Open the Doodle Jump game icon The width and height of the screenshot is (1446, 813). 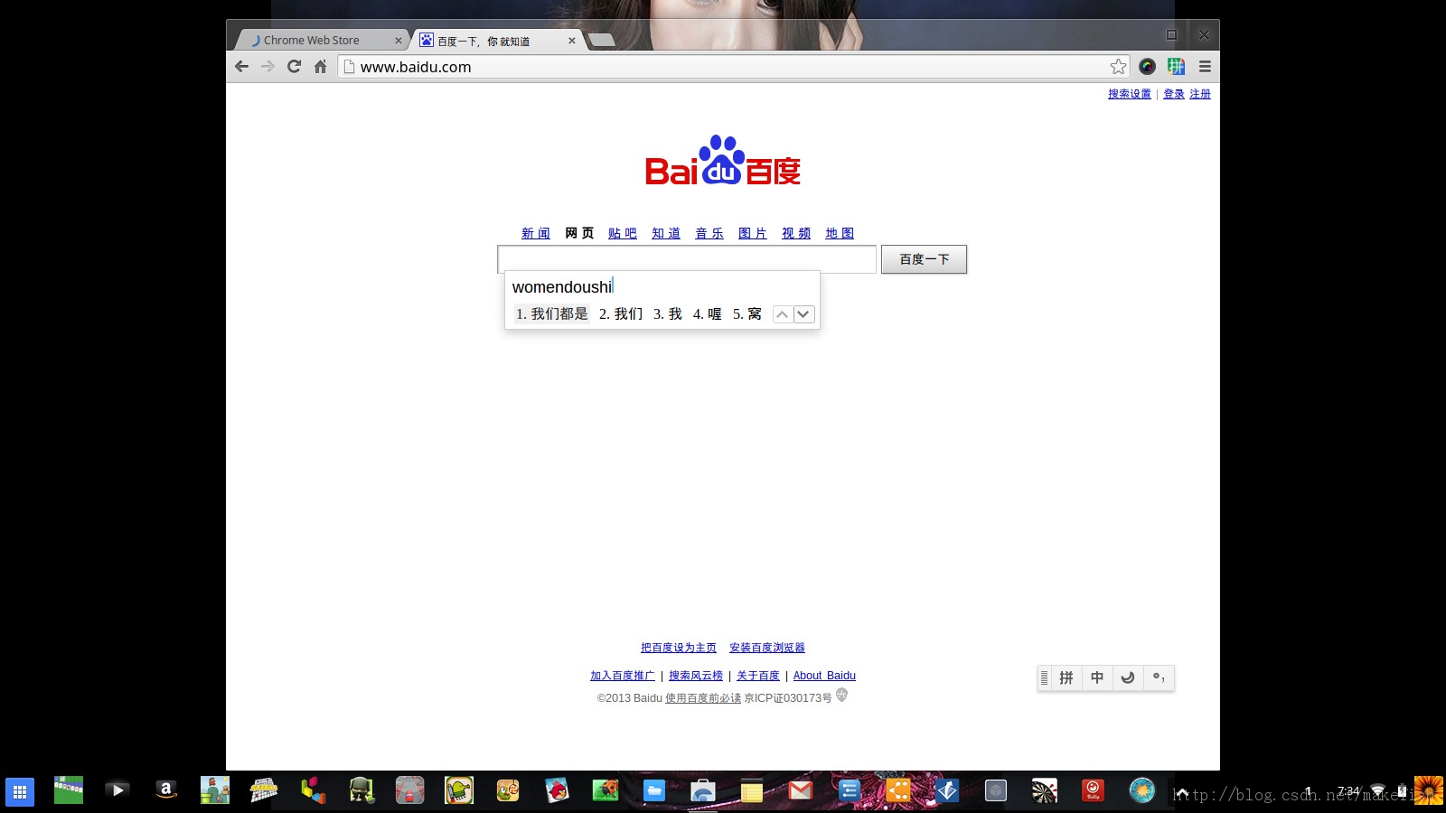459,790
